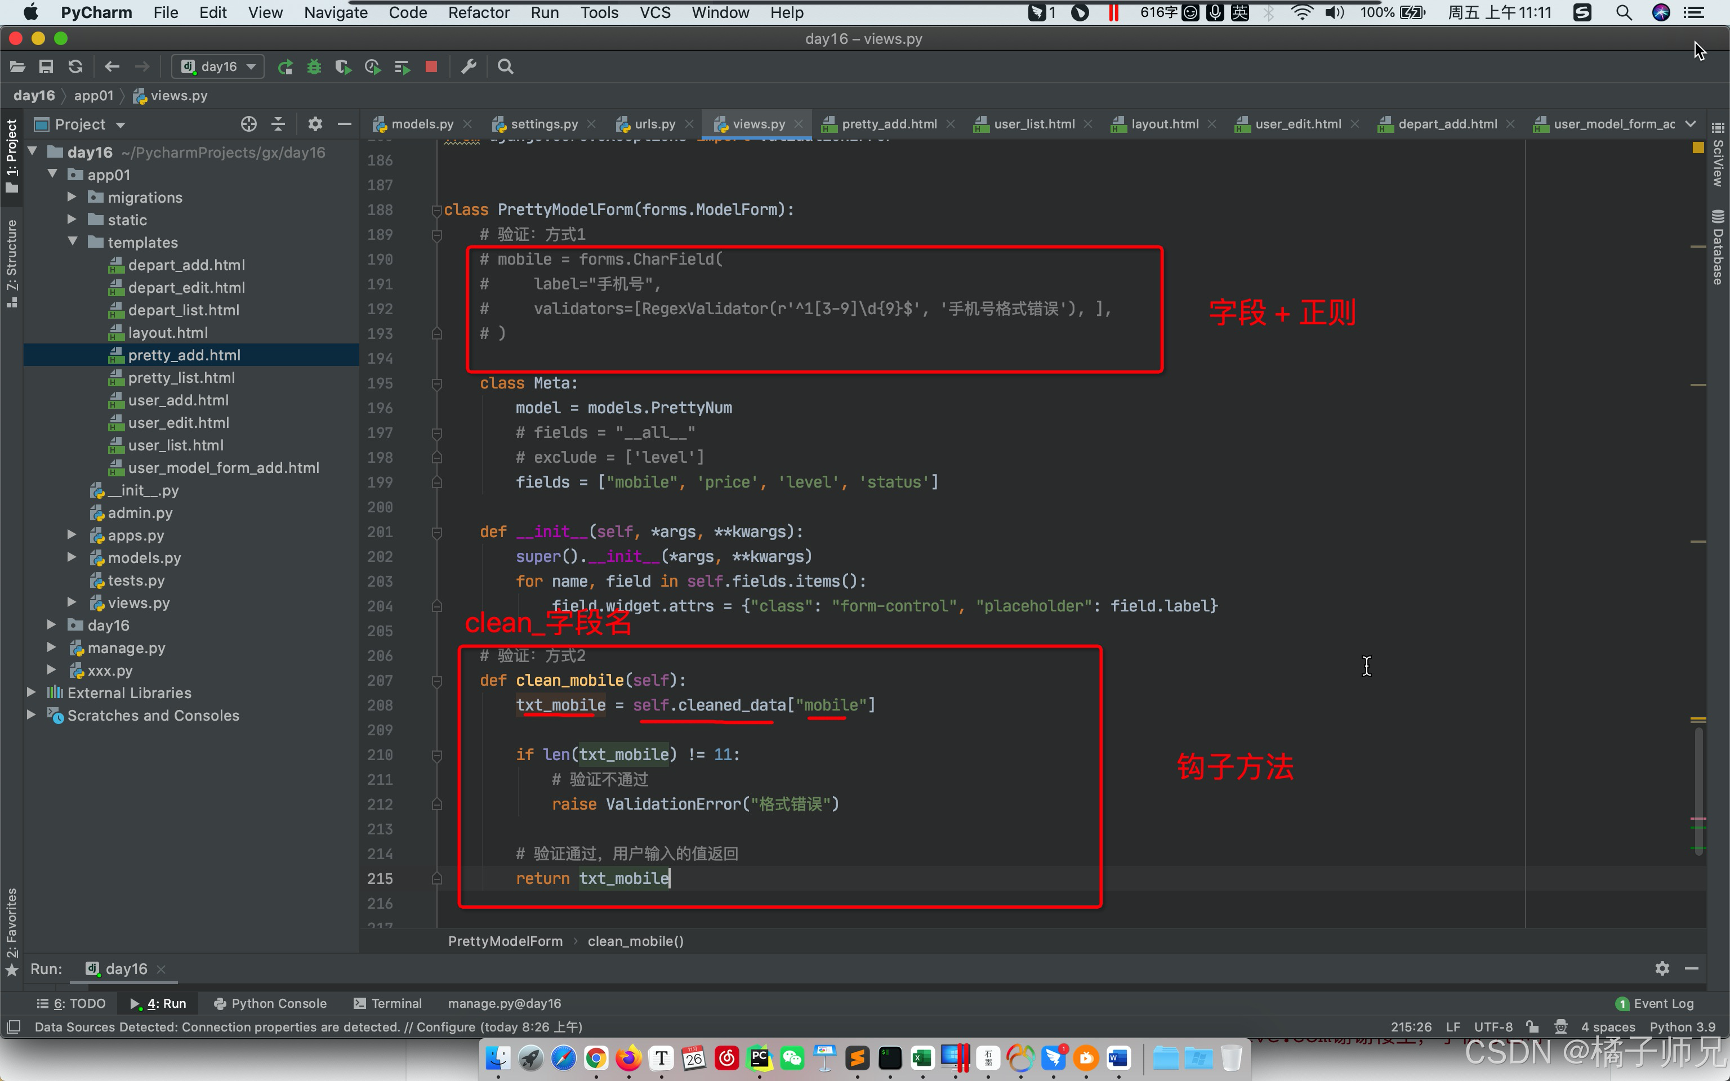
Task: Click the Rerun day16 toolbar icon
Action: coord(285,67)
